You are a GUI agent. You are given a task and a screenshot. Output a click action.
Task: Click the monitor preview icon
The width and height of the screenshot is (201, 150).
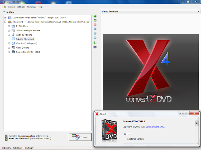pos(95,47)
